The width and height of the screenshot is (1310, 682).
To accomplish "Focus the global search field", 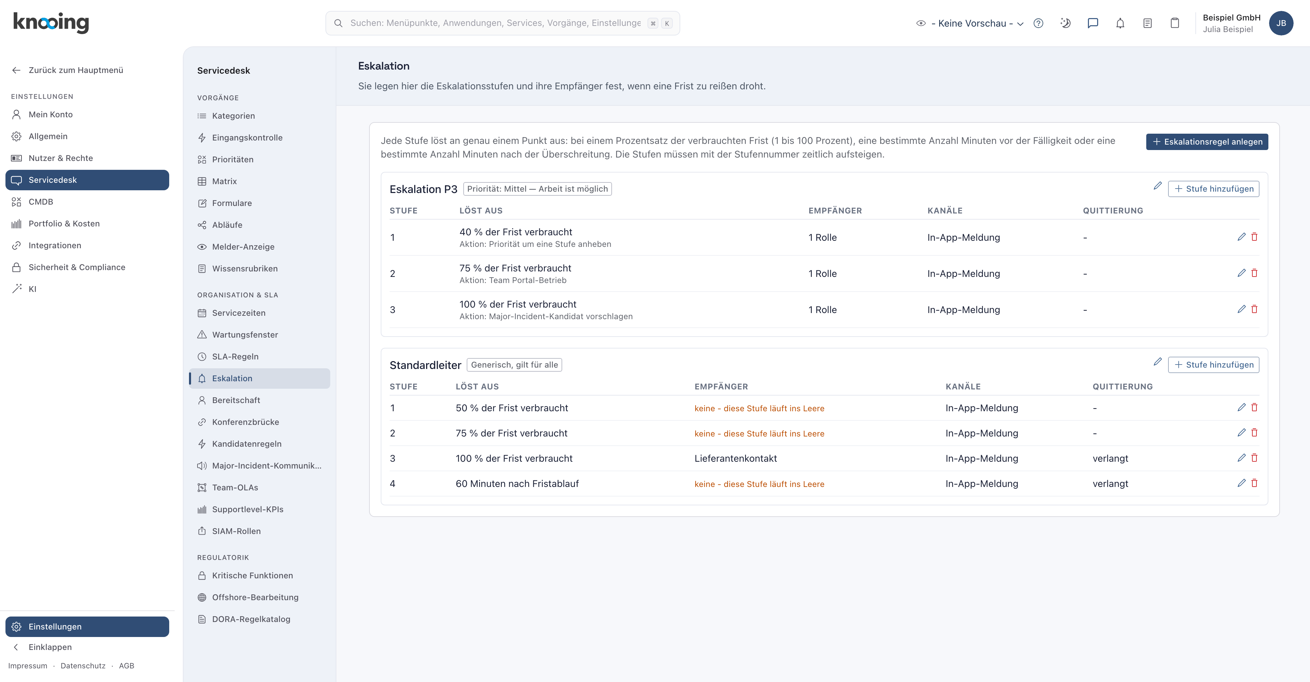I will pyautogui.click(x=503, y=24).
